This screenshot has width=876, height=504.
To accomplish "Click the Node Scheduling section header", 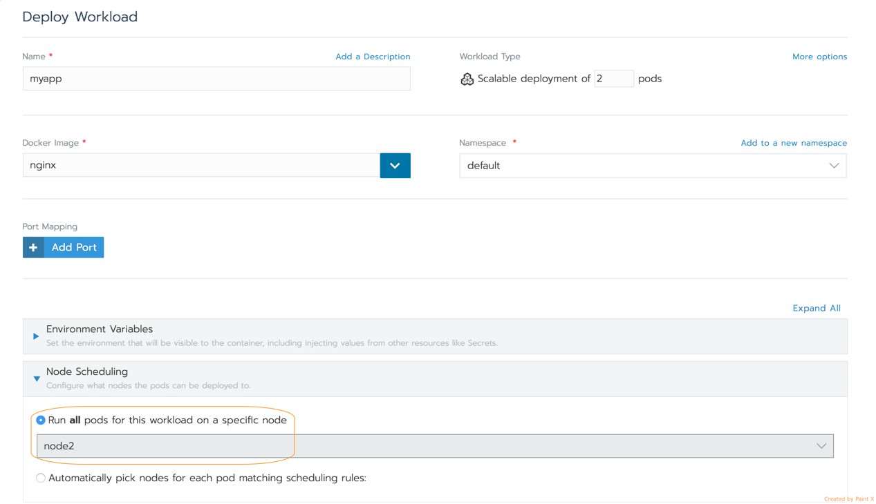I will tap(87, 371).
